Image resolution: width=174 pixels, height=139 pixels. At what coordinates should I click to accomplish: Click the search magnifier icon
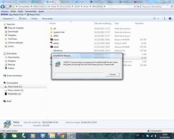172,6
